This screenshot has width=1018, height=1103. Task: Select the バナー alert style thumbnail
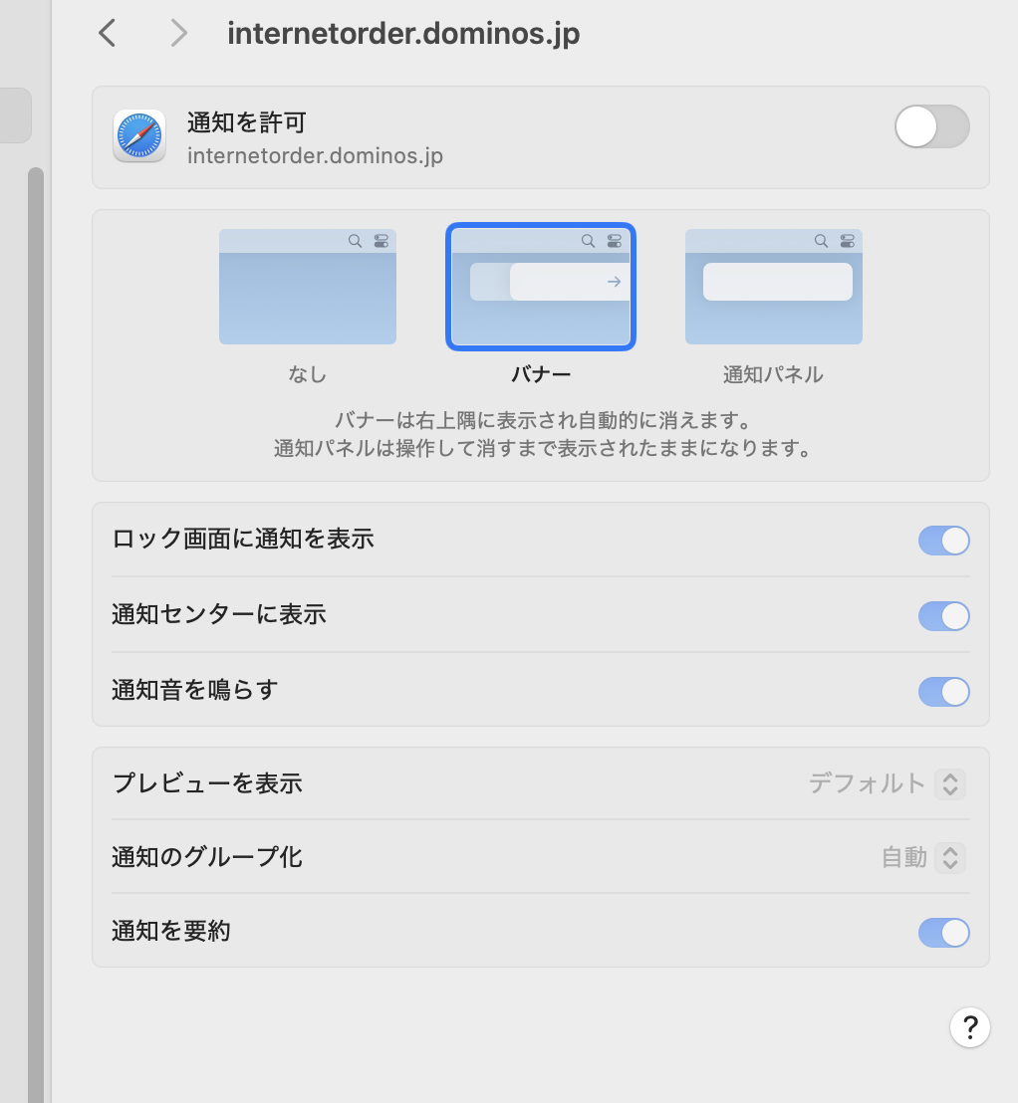(x=541, y=287)
